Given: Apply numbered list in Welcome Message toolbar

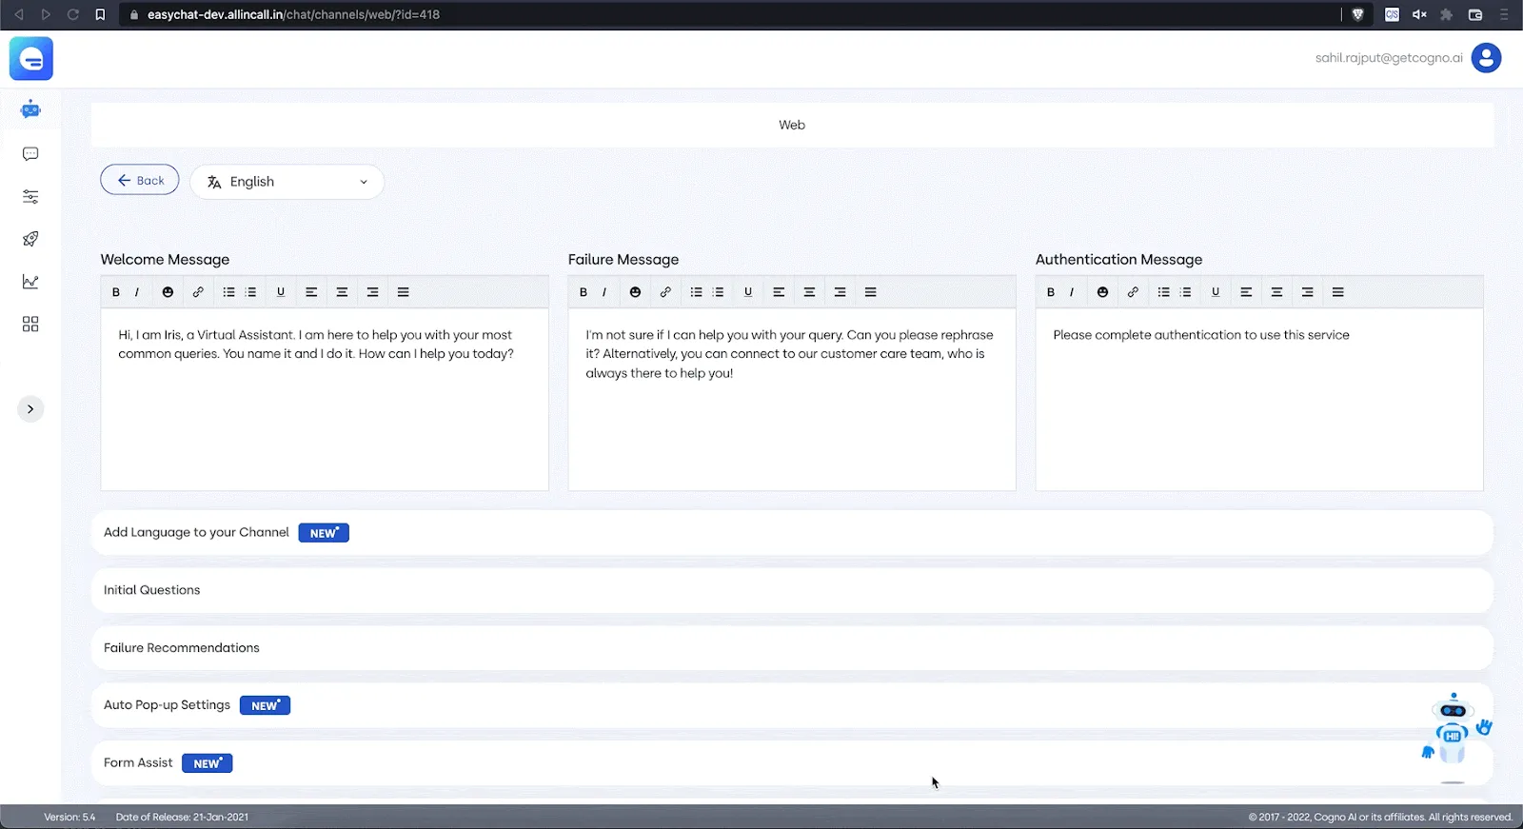Looking at the screenshot, I should tap(250, 292).
